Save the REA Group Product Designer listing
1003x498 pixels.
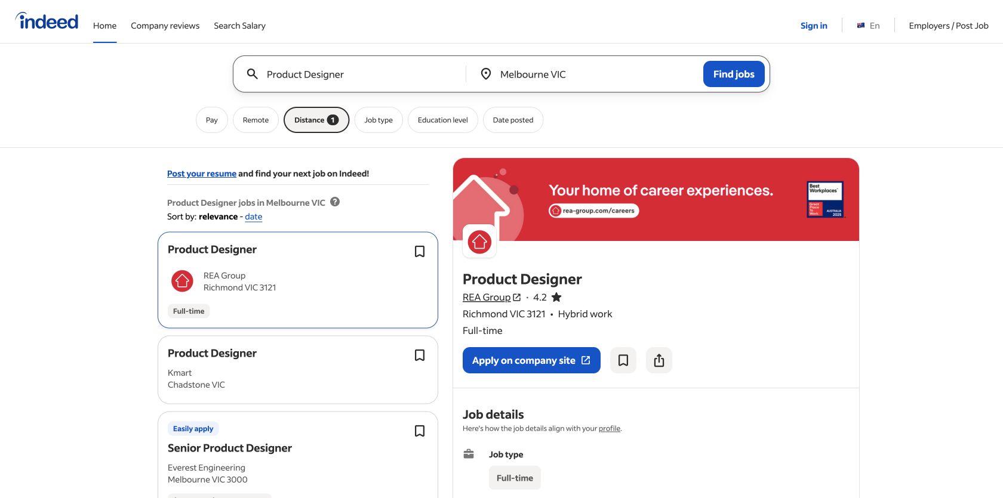click(420, 252)
